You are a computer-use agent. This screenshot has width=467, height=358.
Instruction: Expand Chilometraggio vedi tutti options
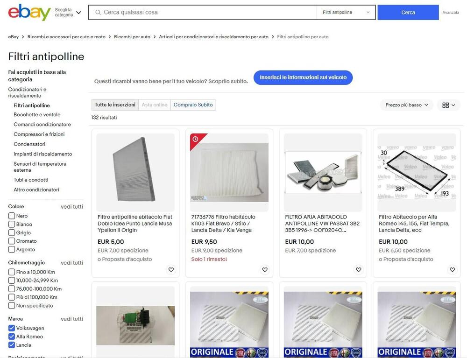72,263
